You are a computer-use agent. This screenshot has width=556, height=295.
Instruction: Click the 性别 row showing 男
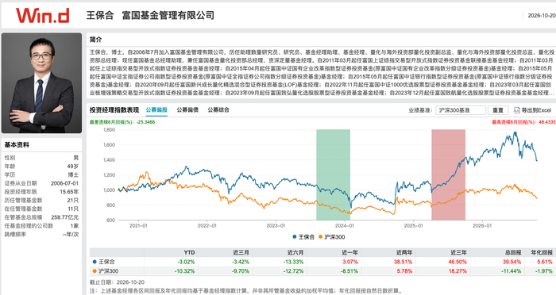(41, 158)
